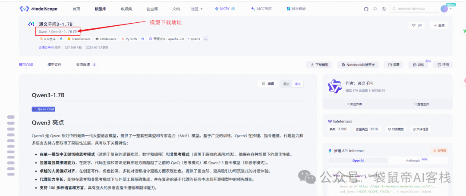Click the lightning bolt inference tag icon
466x196 pixels.
point(61,39)
